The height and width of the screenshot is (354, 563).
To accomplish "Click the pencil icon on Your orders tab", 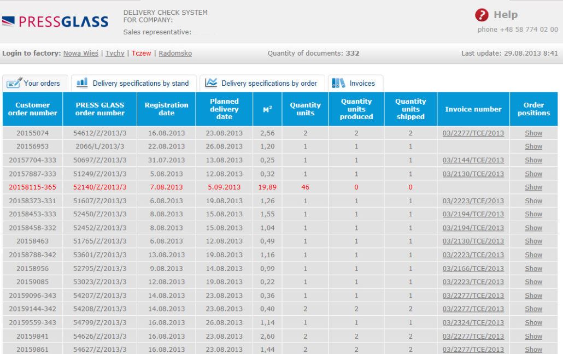I will 14,83.
